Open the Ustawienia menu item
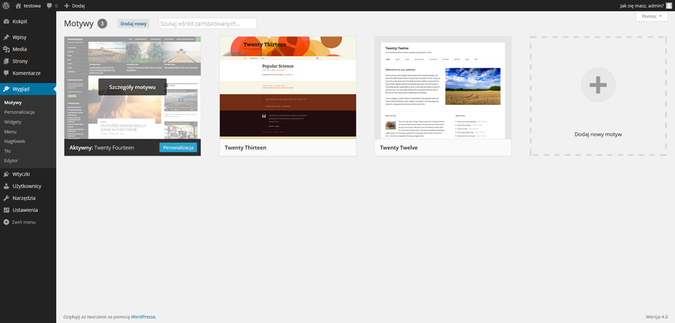The height and width of the screenshot is (323, 675). [x=28, y=210]
